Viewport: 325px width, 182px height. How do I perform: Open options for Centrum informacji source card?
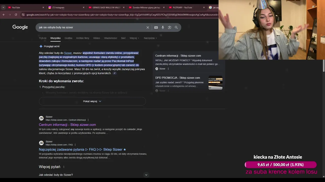coord(168,69)
